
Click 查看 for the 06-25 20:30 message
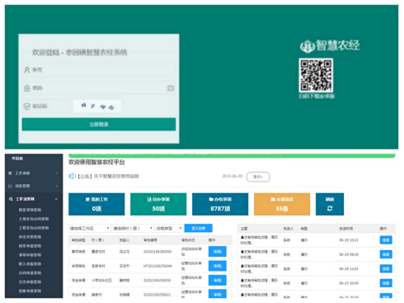pos(386,283)
